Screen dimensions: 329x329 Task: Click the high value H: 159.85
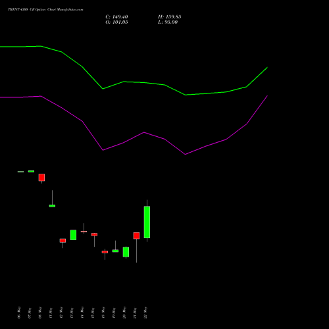(170, 17)
